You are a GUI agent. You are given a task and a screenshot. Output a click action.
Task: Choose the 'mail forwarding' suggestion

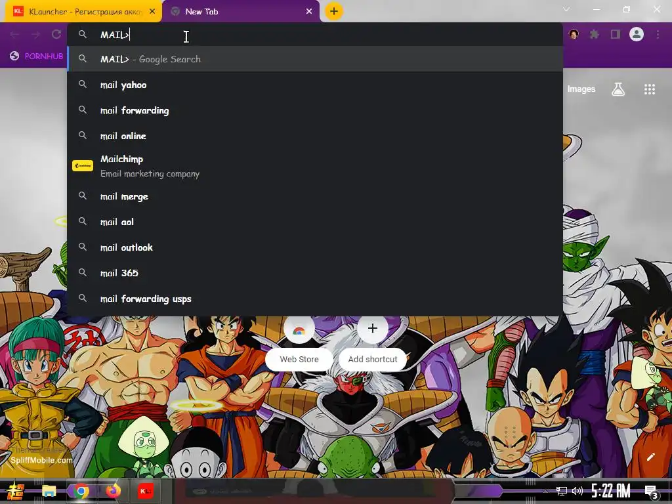point(315,110)
